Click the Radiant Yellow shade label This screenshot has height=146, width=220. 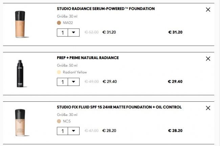coord(75,72)
